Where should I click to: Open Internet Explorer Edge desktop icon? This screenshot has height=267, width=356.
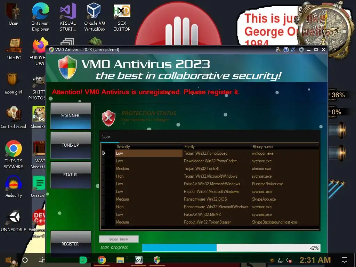click(40, 17)
